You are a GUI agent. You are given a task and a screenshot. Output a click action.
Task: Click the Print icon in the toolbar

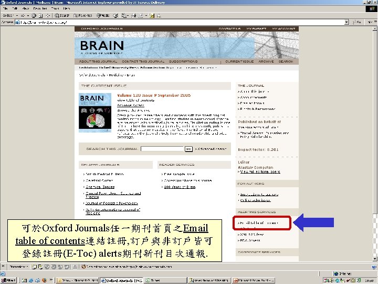coord(133,15)
